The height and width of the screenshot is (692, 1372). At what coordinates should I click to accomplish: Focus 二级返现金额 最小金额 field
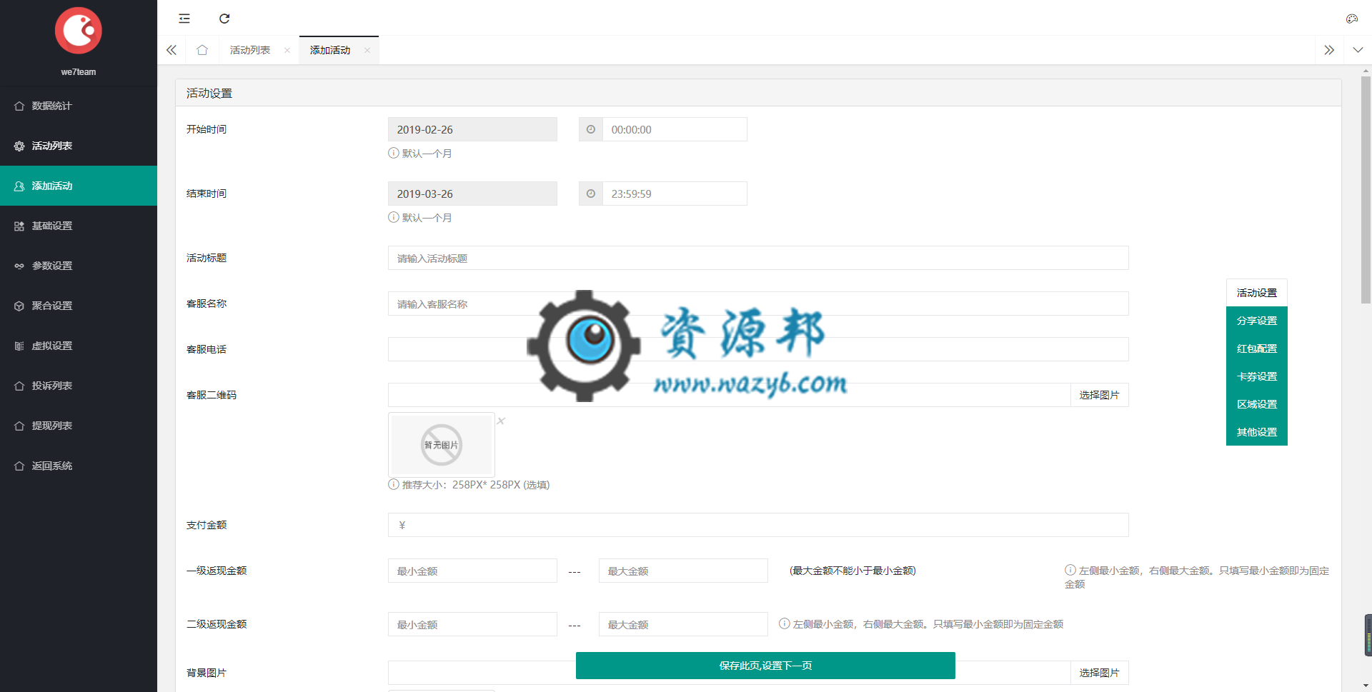pos(472,624)
